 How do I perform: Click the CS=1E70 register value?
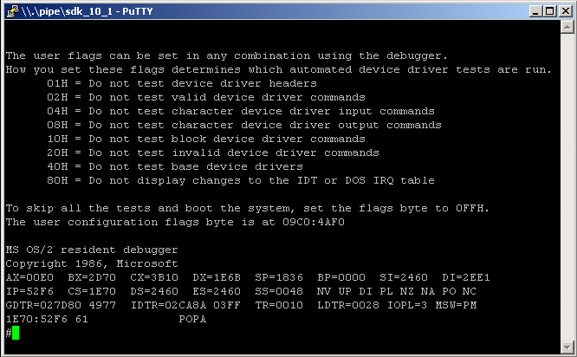coord(92,291)
